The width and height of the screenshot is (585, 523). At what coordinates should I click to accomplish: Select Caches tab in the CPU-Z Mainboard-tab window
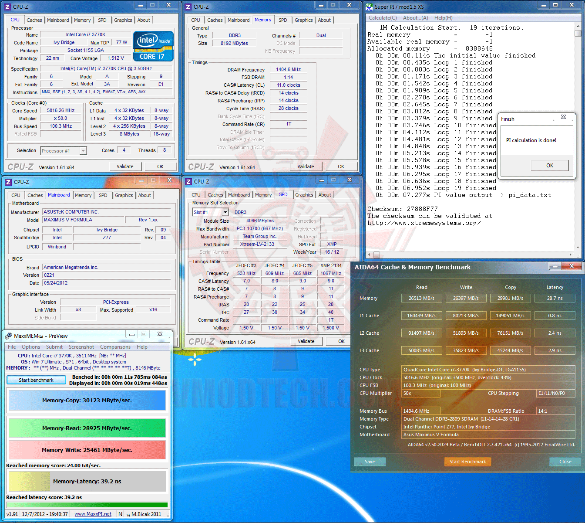pos(35,195)
